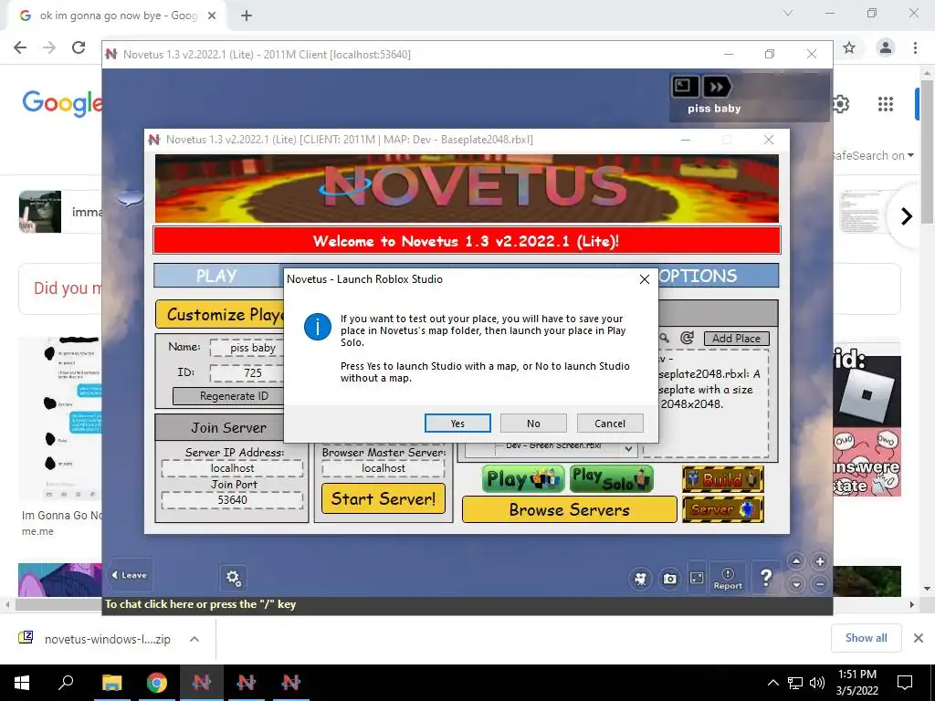Open SafeSearch dropdown
This screenshot has width=935, height=701.
872,155
